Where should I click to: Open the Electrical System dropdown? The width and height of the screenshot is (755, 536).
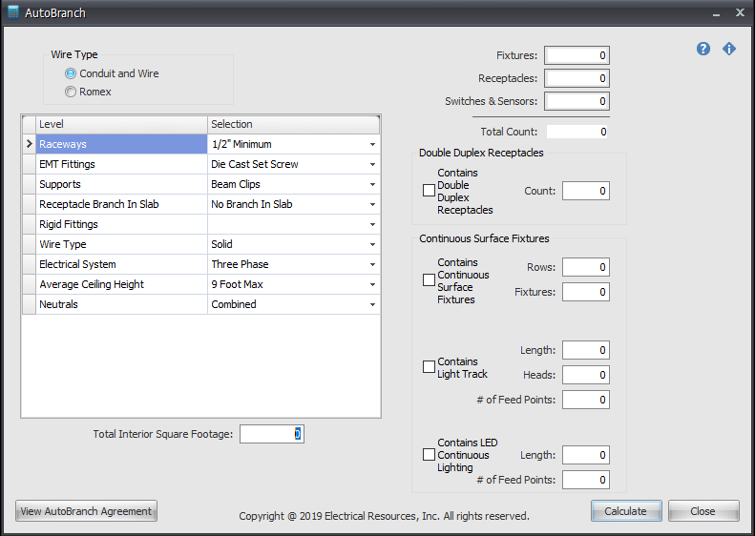click(371, 264)
